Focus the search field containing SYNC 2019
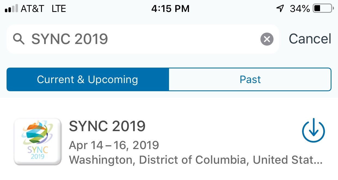338x180 pixels. (x=143, y=39)
